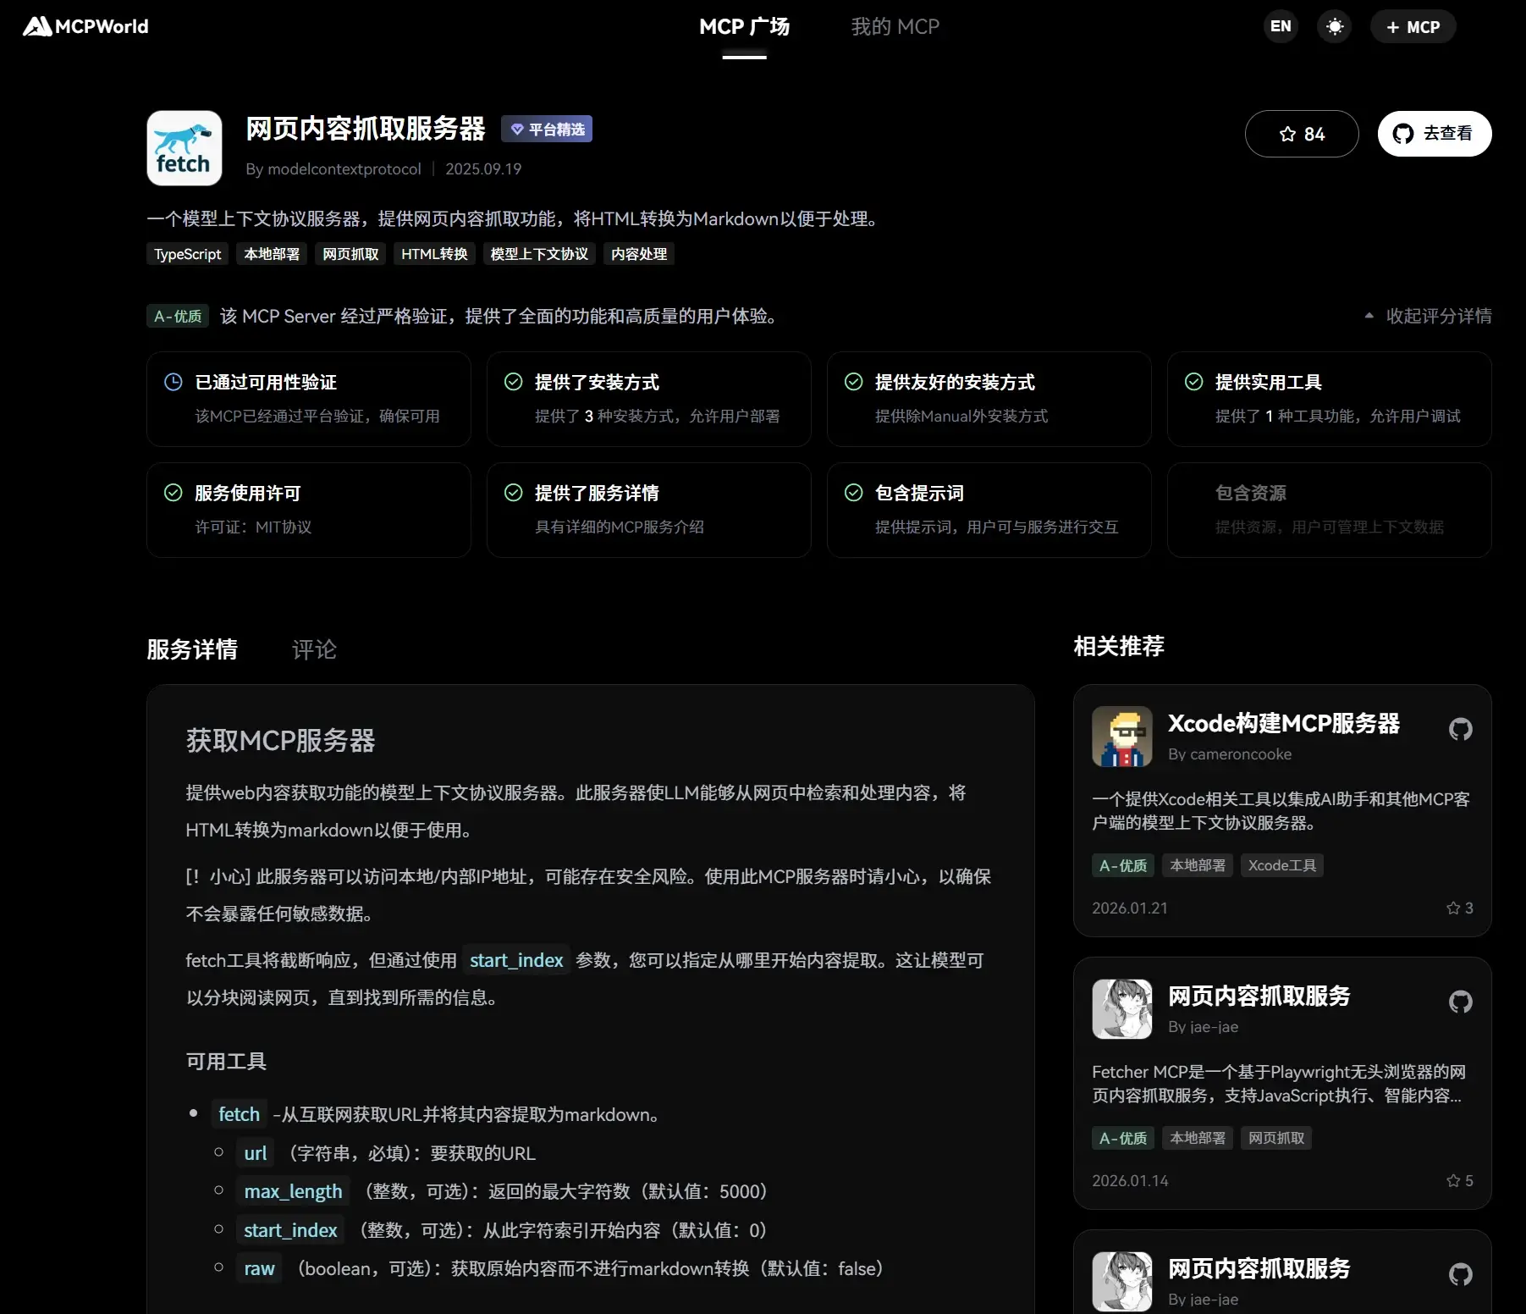
Task: Select the 服务详情 tab
Action: [x=192, y=649]
